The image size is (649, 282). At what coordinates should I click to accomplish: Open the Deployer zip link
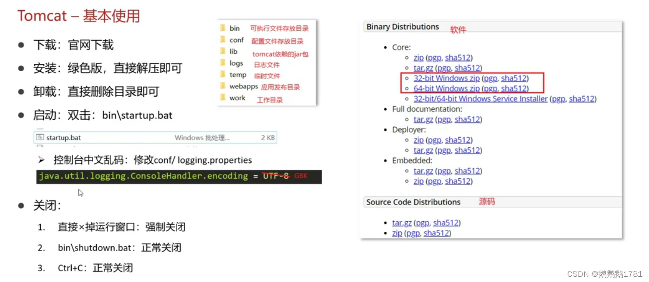418,140
